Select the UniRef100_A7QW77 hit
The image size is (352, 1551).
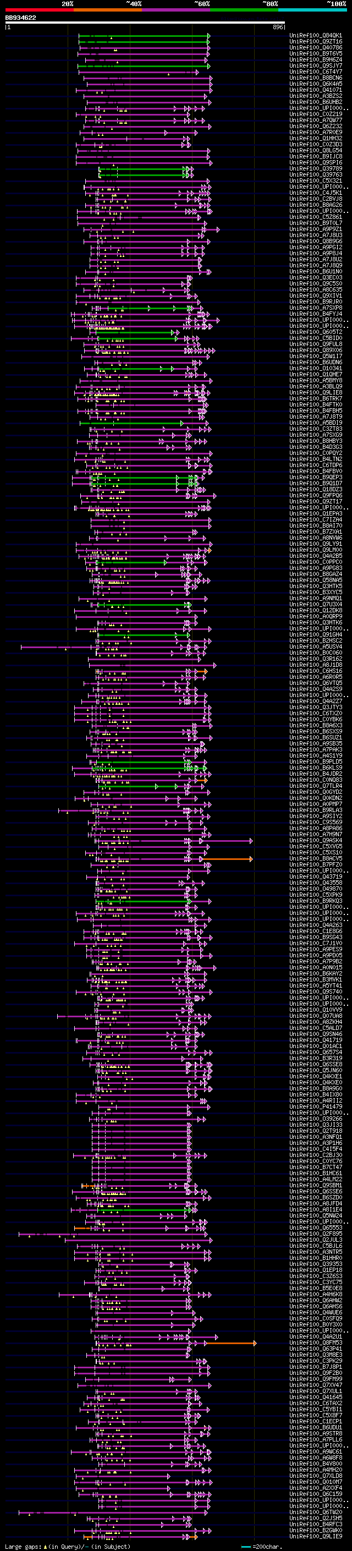click(x=316, y=120)
